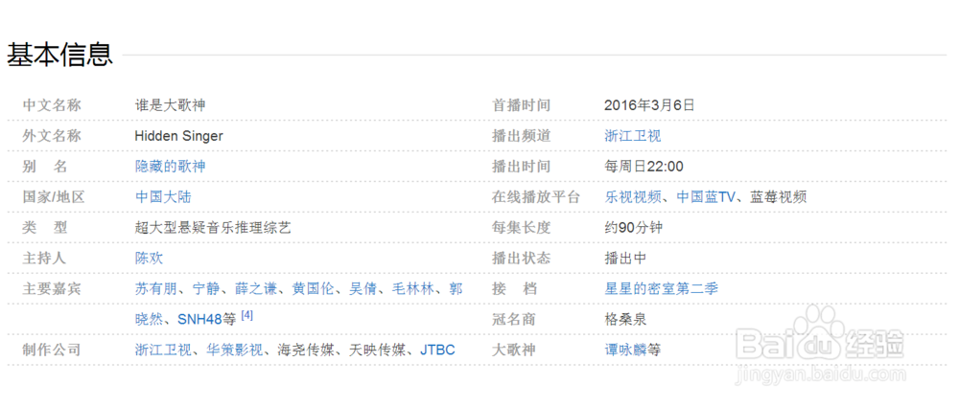Image resolution: width=959 pixels, height=407 pixels.
Task: Click the 主持人 label
Action: tap(44, 258)
